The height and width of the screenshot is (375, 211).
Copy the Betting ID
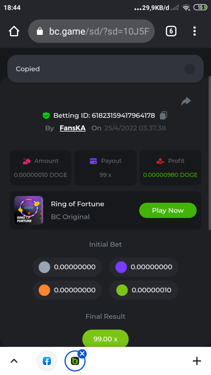point(163,116)
